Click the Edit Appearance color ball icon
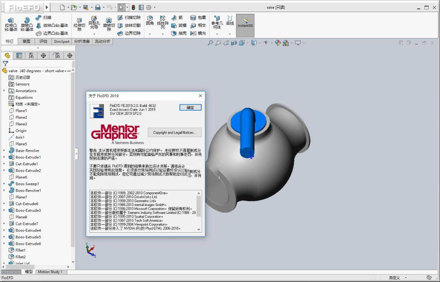 coord(278,43)
